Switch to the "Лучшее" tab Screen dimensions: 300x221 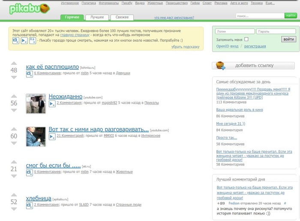click(x=97, y=18)
